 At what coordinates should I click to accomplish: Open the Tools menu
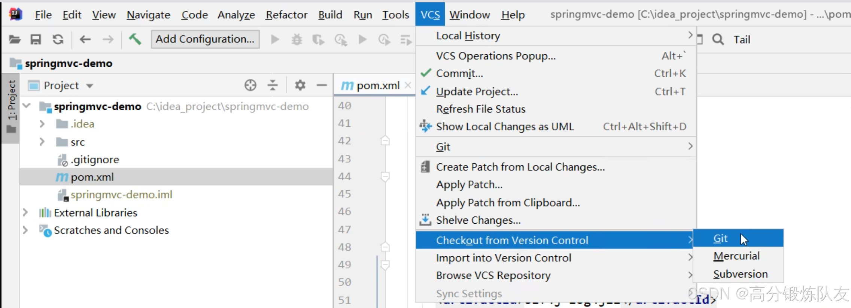[x=395, y=15]
